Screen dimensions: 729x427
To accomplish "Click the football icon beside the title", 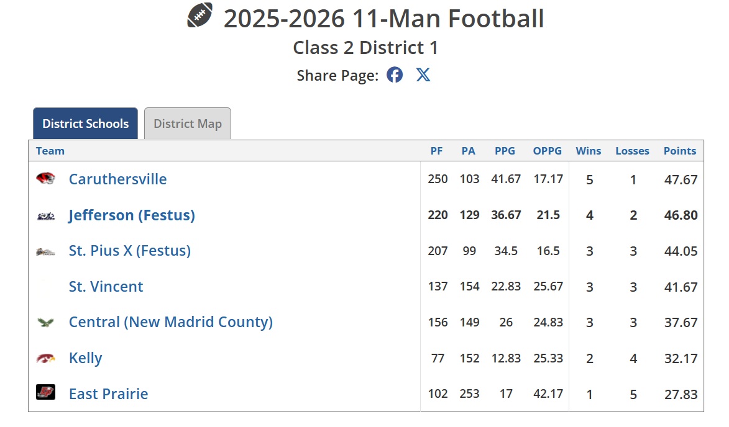I will coord(200,16).
